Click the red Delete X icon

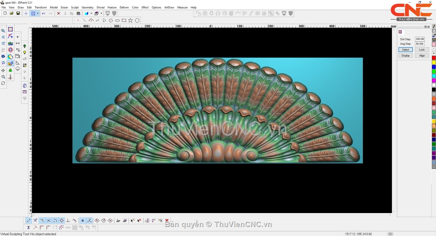[x=58, y=13]
